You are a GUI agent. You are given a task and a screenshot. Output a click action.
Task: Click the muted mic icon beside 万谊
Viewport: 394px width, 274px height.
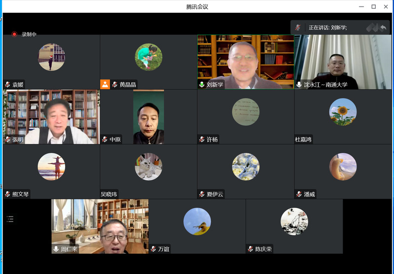point(153,249)
